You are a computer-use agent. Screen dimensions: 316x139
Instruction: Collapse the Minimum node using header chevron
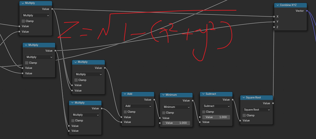tap(163, 95)
